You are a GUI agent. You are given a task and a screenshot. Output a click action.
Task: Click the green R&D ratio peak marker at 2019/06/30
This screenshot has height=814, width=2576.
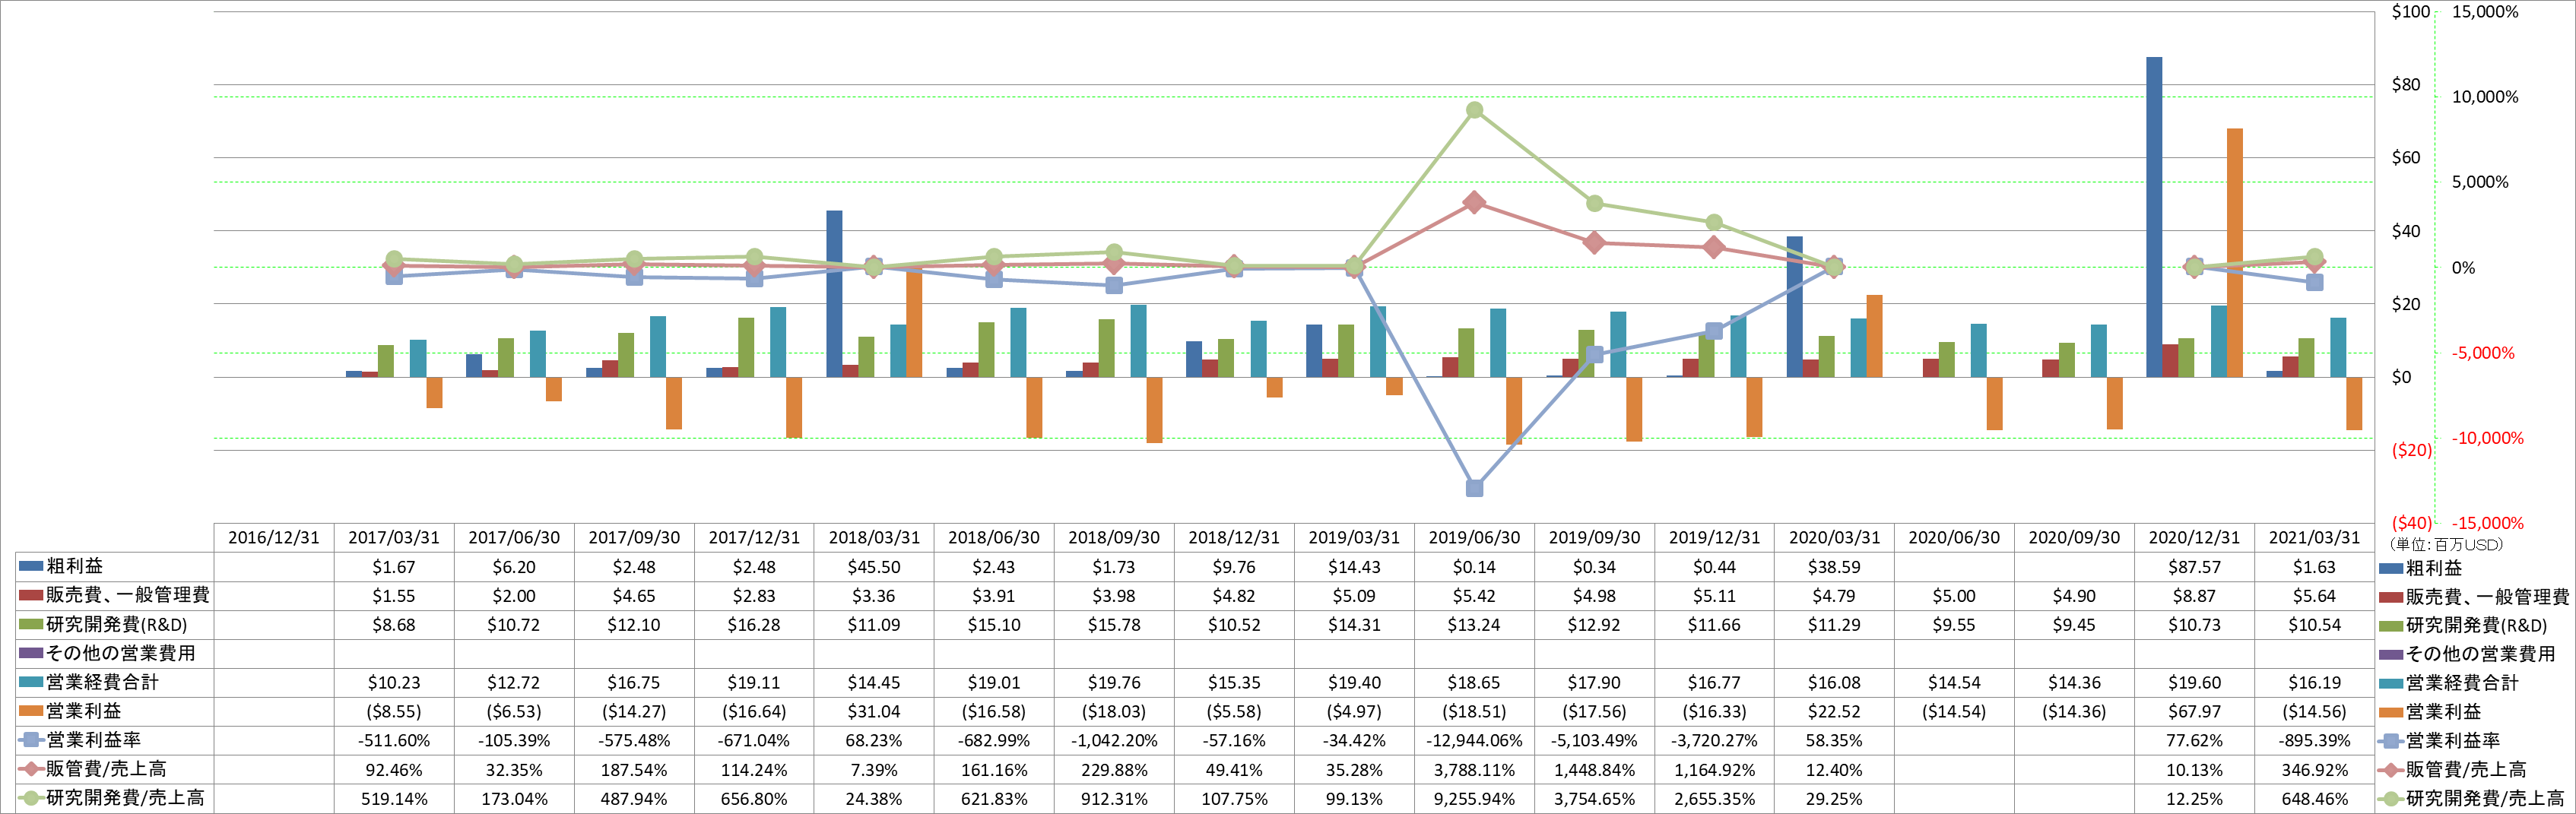(1474, 110)
